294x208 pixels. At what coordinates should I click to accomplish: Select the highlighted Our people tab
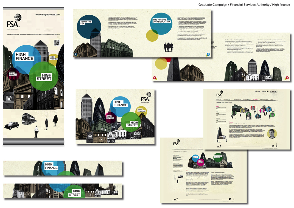[x=255, y=99]
